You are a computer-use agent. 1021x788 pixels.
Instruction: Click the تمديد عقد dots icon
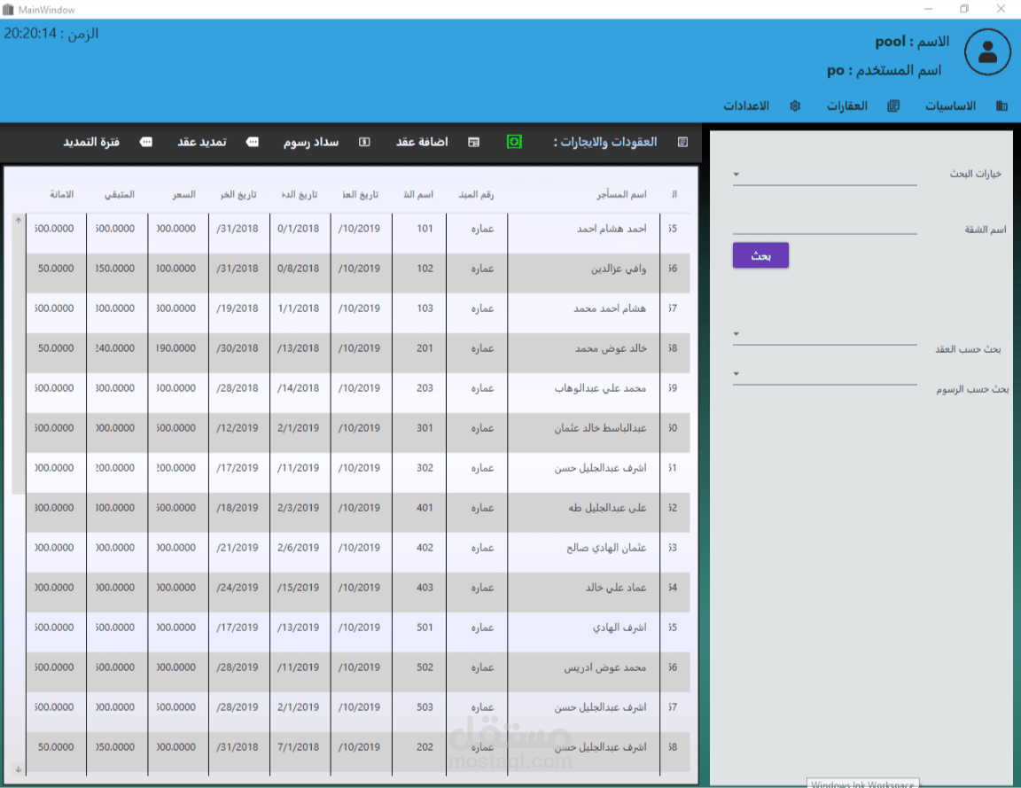tap(252, 142)
